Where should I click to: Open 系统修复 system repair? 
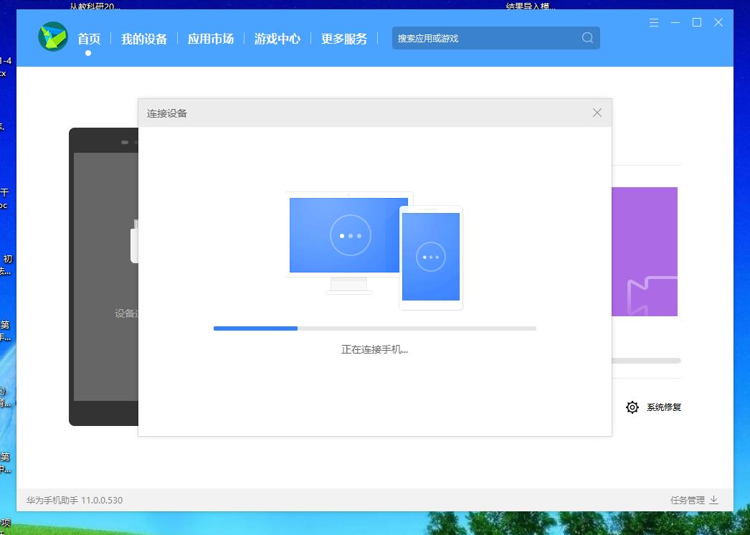[664, 407]
